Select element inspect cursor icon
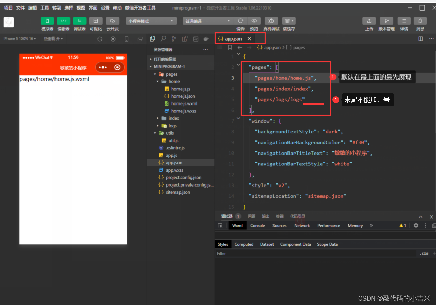Image resolution: width=436 pixels, height=305 pixels. point(220,226)
